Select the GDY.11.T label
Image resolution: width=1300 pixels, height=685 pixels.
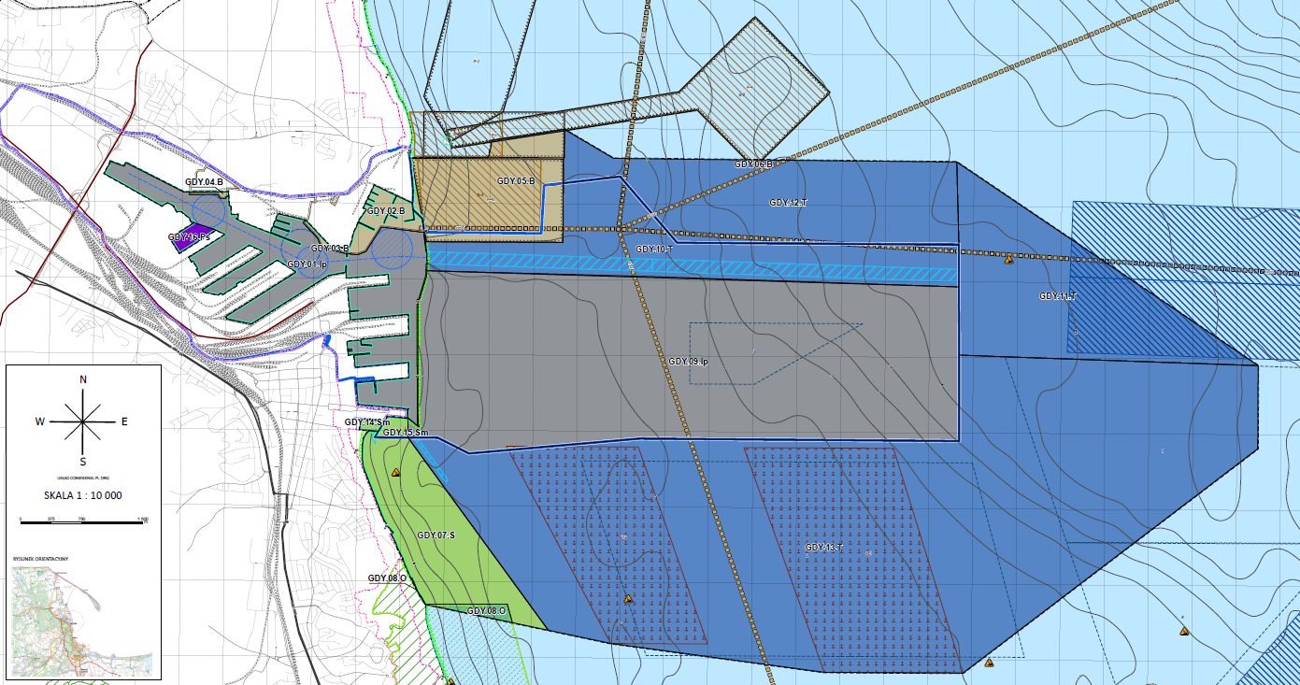click(x=1057, y=296)
